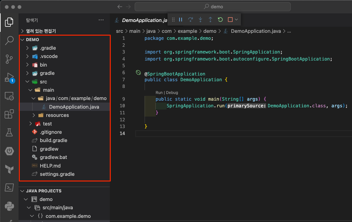Collapse com.example.demo package node
Viewport: 352px width, 222px height.
click(x=64, y=216)
